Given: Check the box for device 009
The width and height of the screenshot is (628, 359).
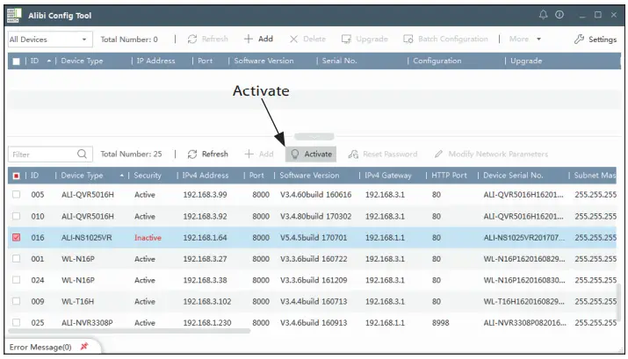Looking at the screenshot, I should pos(16,301).
